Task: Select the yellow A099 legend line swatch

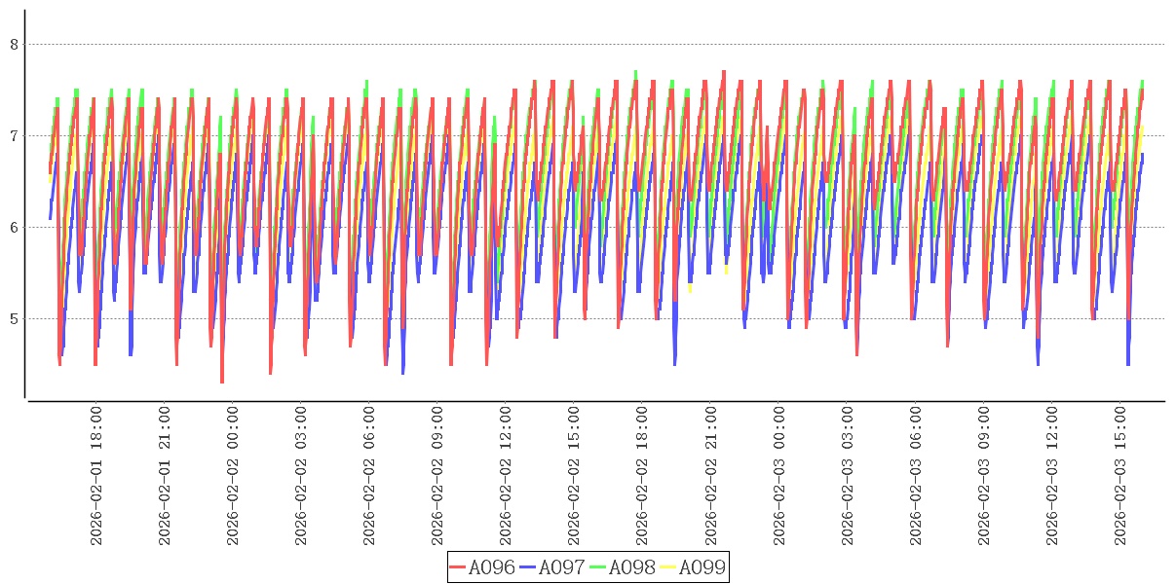Action: 668,567
